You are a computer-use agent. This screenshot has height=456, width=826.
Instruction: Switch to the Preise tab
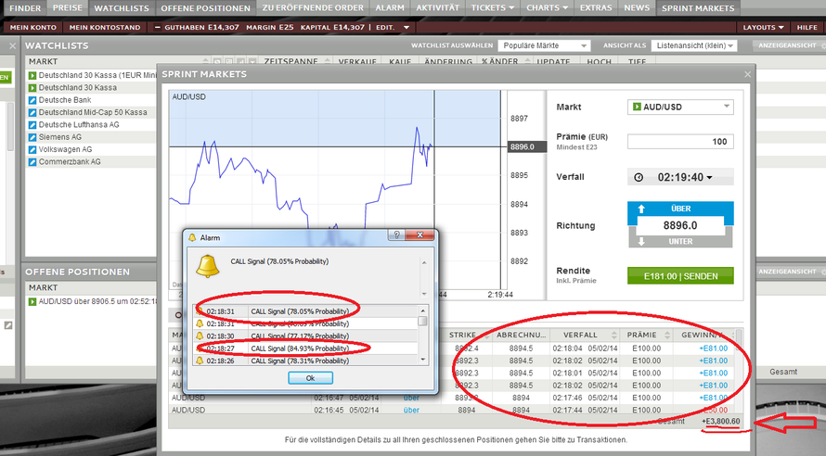[68, 8]
